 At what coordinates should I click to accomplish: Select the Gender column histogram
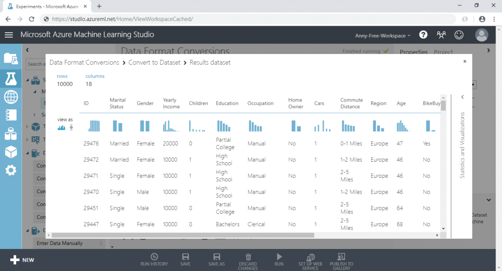[x=145, y=126]
